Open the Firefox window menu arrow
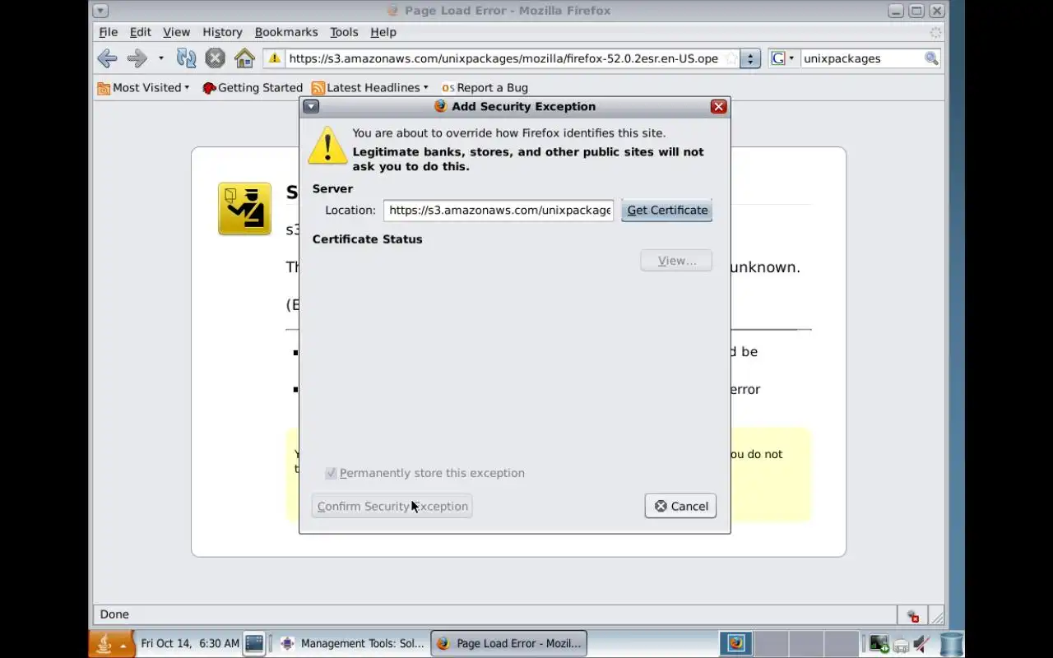Image resolution: width=1053 pixels, height=658 pixels. click(x=100, y=11)
